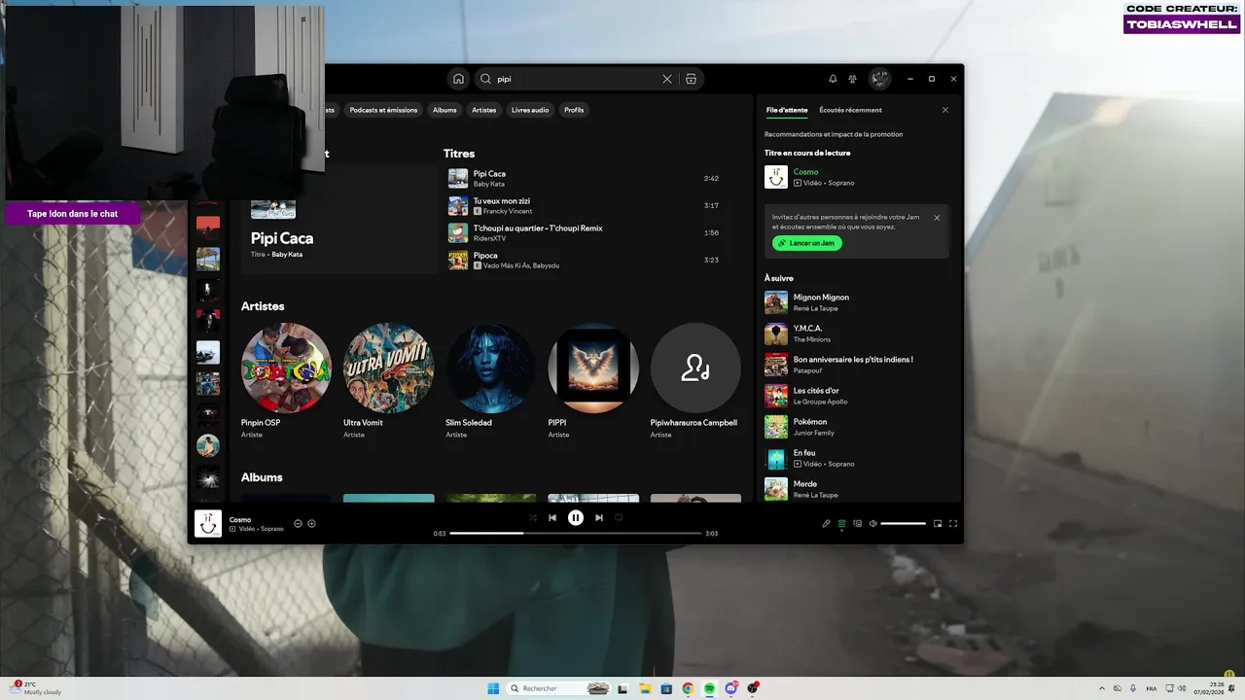The image size is (1245, 700).
Task: Pause the current song
Action: coord(576,518)
